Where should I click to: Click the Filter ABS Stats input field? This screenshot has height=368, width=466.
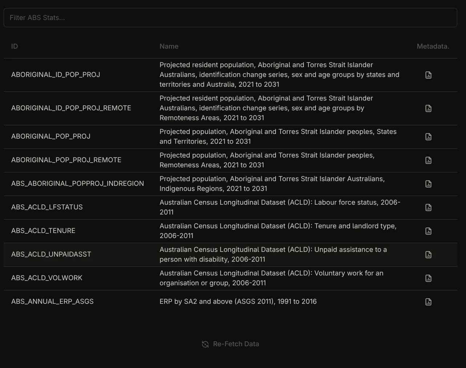coord(230,17)
